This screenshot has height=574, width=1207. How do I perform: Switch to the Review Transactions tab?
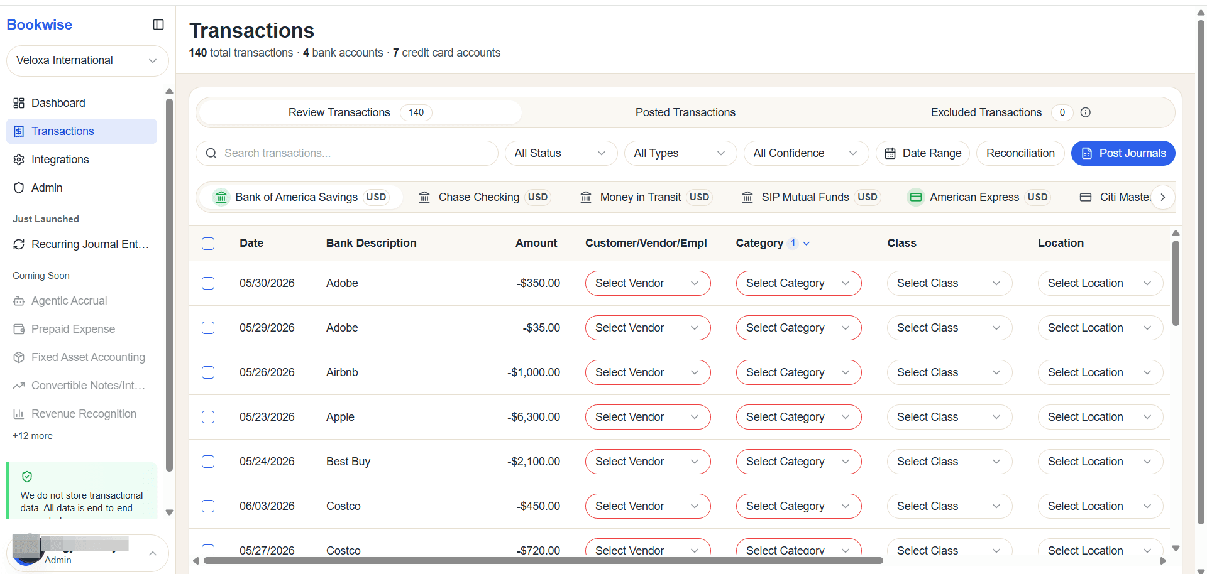tap(360, 112)
